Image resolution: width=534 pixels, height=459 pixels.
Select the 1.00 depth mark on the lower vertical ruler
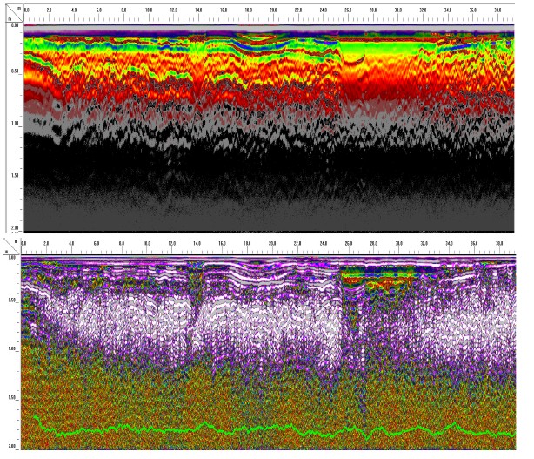tap(12, 348)
